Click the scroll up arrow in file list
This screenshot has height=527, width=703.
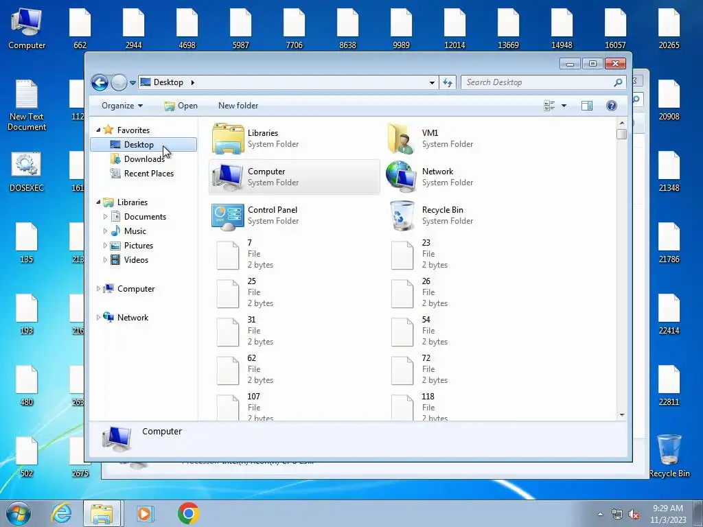coord(622,123)
